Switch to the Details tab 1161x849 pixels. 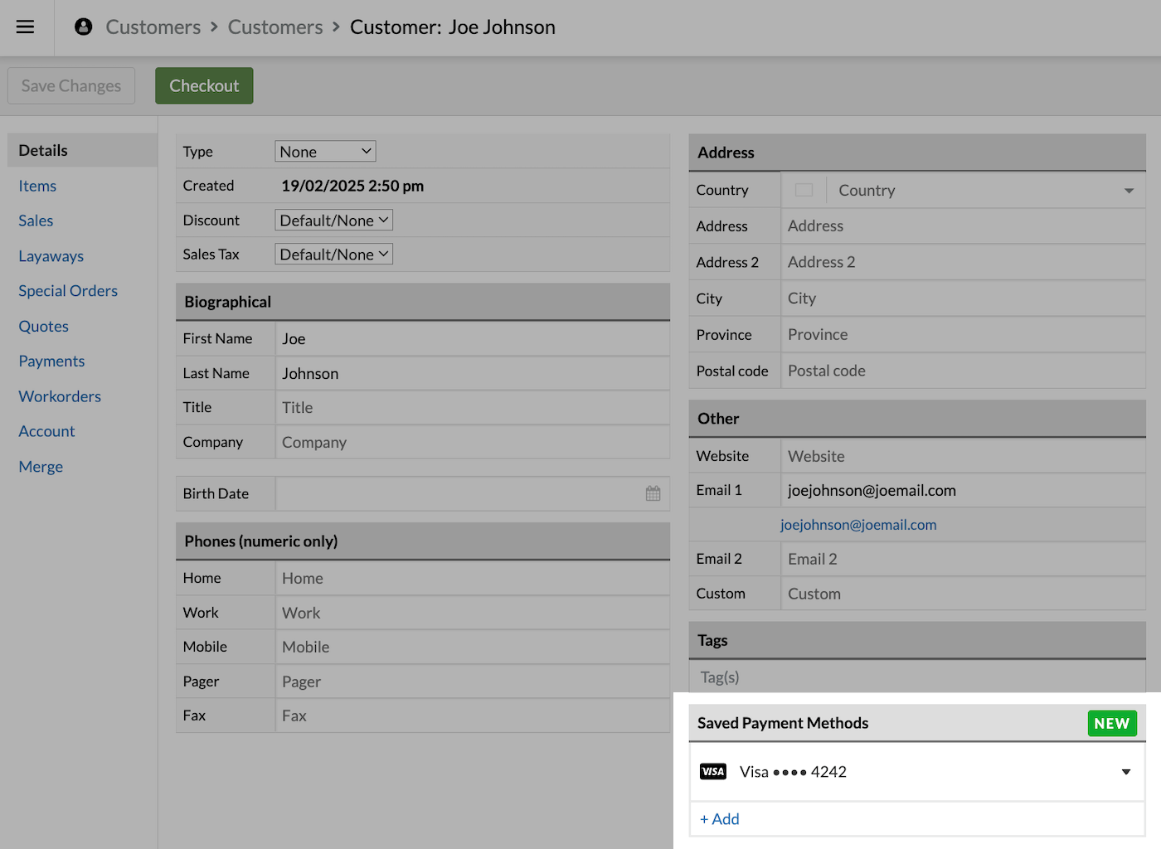pyautogui.click(x=43, y=150)
